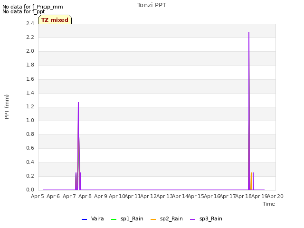Screen dimensions: 304x228
Task: Click the purple sp3_Rain legend color line
Action: point(192,219)
